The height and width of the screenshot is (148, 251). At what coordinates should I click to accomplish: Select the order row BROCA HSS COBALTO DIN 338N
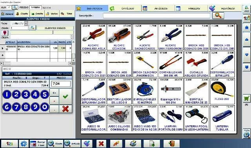(x=36, y=48)
